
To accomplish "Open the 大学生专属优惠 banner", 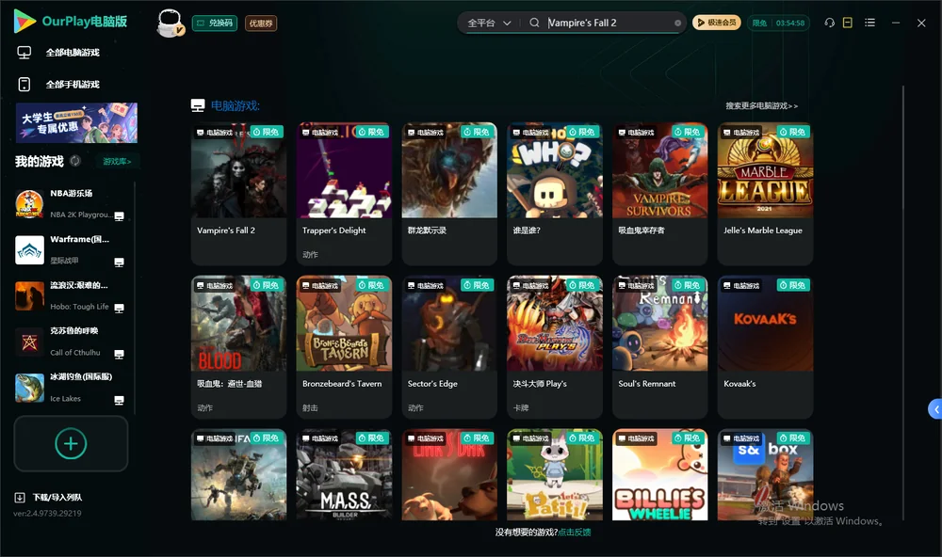I will pos(76,123).
